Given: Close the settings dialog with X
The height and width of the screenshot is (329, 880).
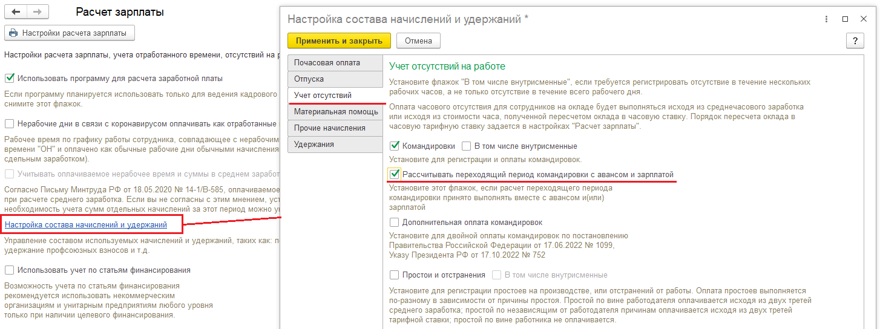Looking at the screenshot, I should [x=864, y=19].
